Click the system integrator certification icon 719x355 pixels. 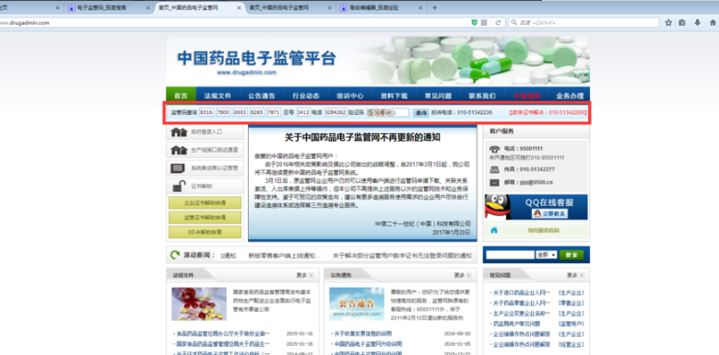(178, 168)
